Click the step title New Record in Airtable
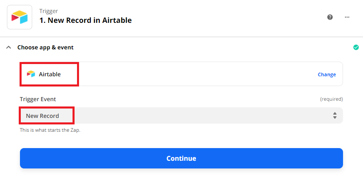 [86, 20]
